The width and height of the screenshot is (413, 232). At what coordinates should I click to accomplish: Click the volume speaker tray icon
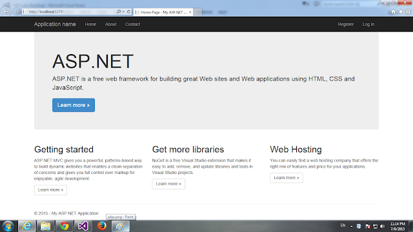[383, 226]
